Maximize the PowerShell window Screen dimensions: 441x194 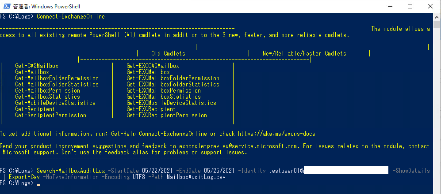click(x=410, y=6)
